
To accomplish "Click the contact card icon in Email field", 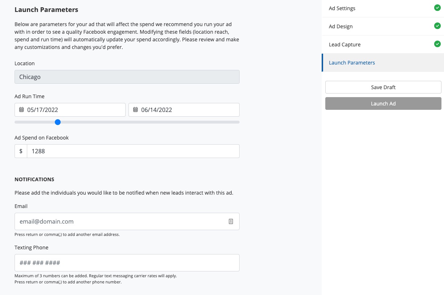I will 231,221.
